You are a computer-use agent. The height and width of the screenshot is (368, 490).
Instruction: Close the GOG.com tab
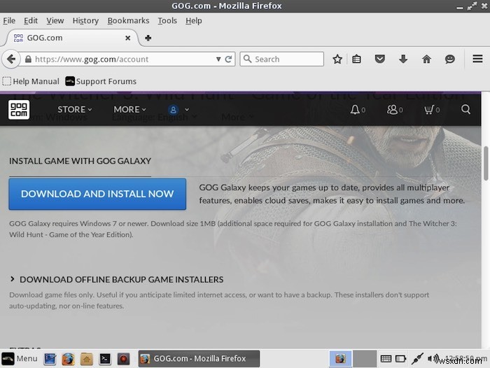click(x=128, y=38)
